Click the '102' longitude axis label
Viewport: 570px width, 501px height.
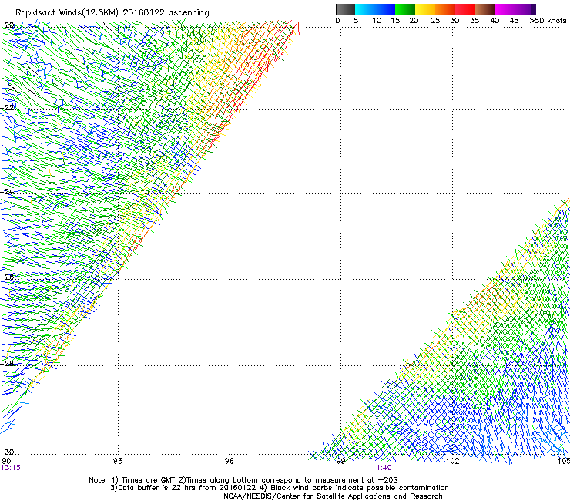(x=452, y=461)
